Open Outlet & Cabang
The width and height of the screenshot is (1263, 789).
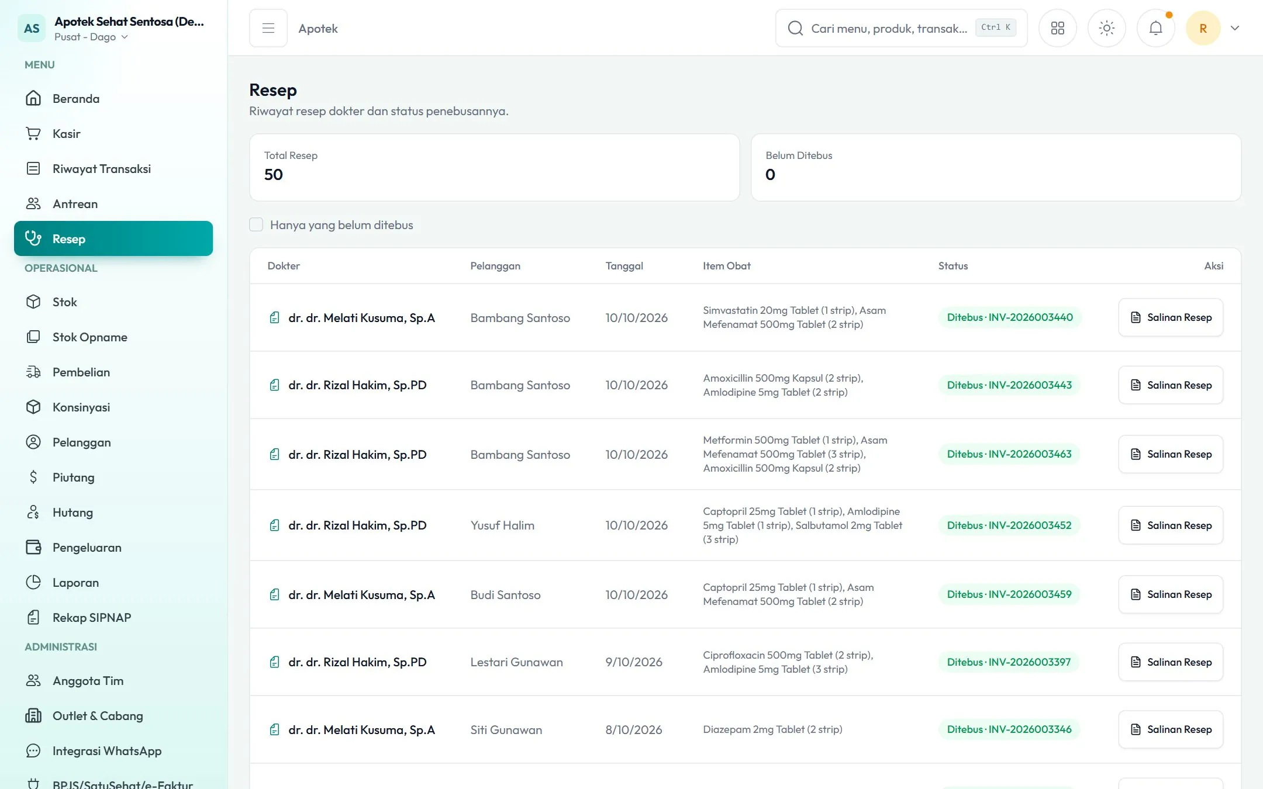click(x=113, y=715)
